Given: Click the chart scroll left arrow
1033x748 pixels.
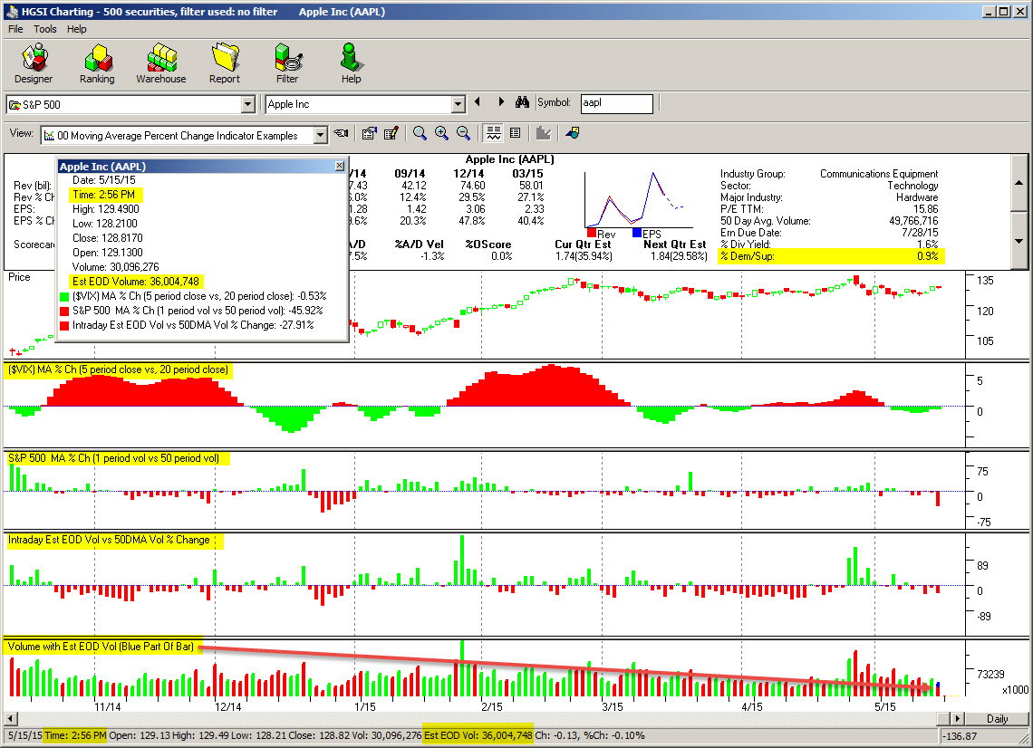Looking at the screenshot, I should coord(10,718).
